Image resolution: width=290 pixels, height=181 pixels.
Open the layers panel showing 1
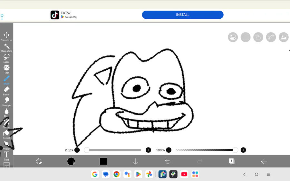click(x=232, y=161)
